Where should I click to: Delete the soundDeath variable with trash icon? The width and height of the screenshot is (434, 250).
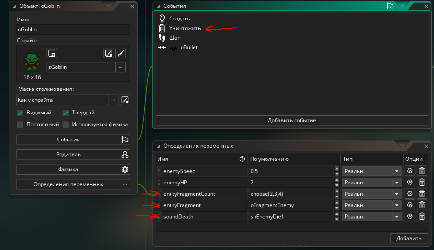pyautogui.click(x=422, y=216)
